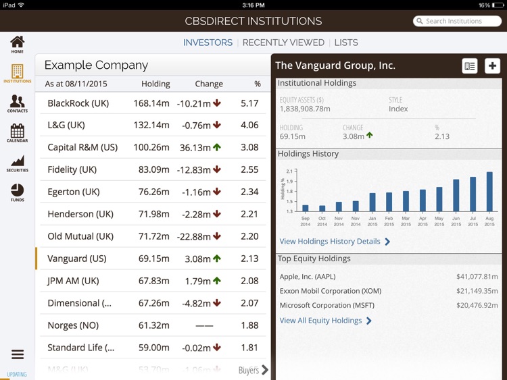Select the Norges (NO) row
The image size is (507, 380).
tap(153, 325)
